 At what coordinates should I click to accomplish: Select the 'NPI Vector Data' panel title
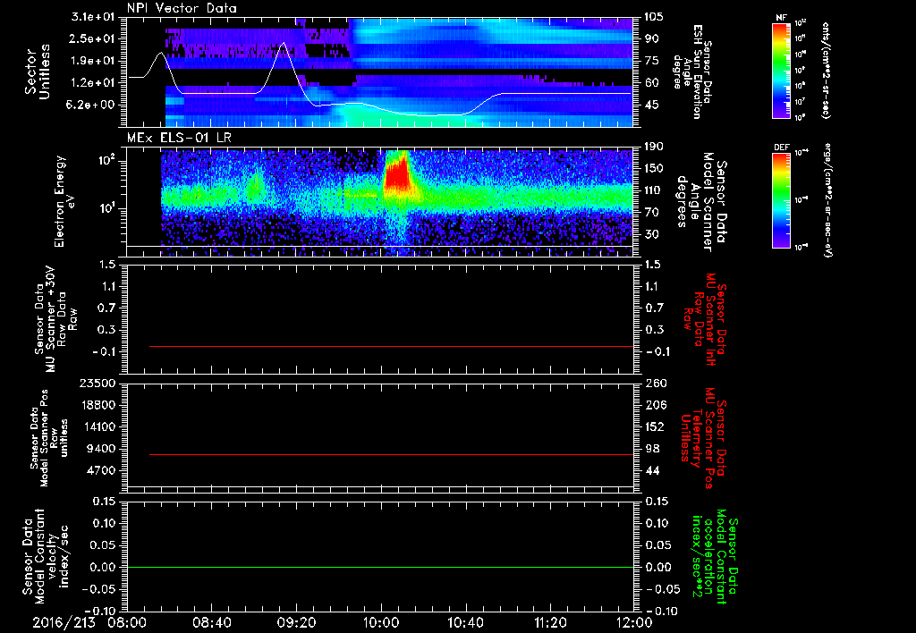[x=182, y=8]
